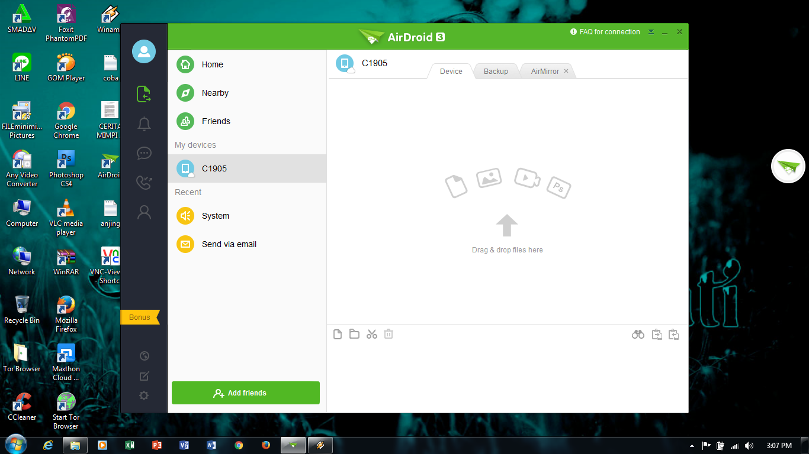
Task: Click the clipboard send-to-device icon
Action: point(657,335)
